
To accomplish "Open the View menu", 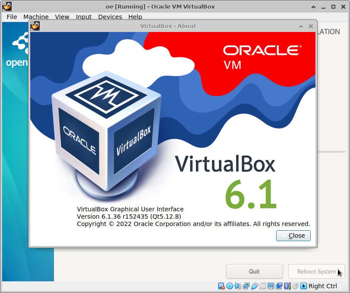I will tap(62, 17).
